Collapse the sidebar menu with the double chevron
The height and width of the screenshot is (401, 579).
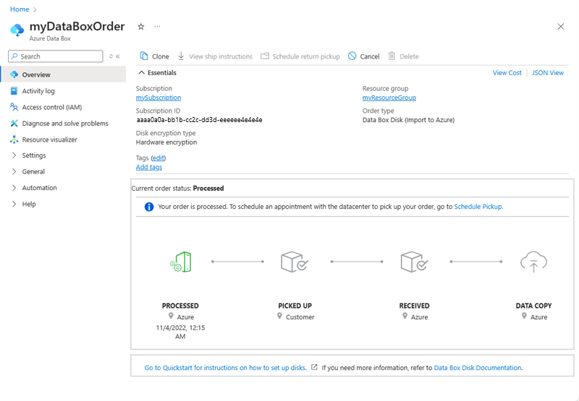[118, 56]
